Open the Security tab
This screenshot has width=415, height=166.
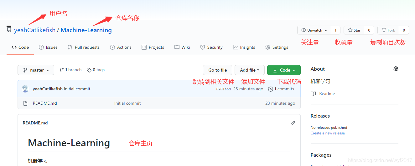point(211,47)
